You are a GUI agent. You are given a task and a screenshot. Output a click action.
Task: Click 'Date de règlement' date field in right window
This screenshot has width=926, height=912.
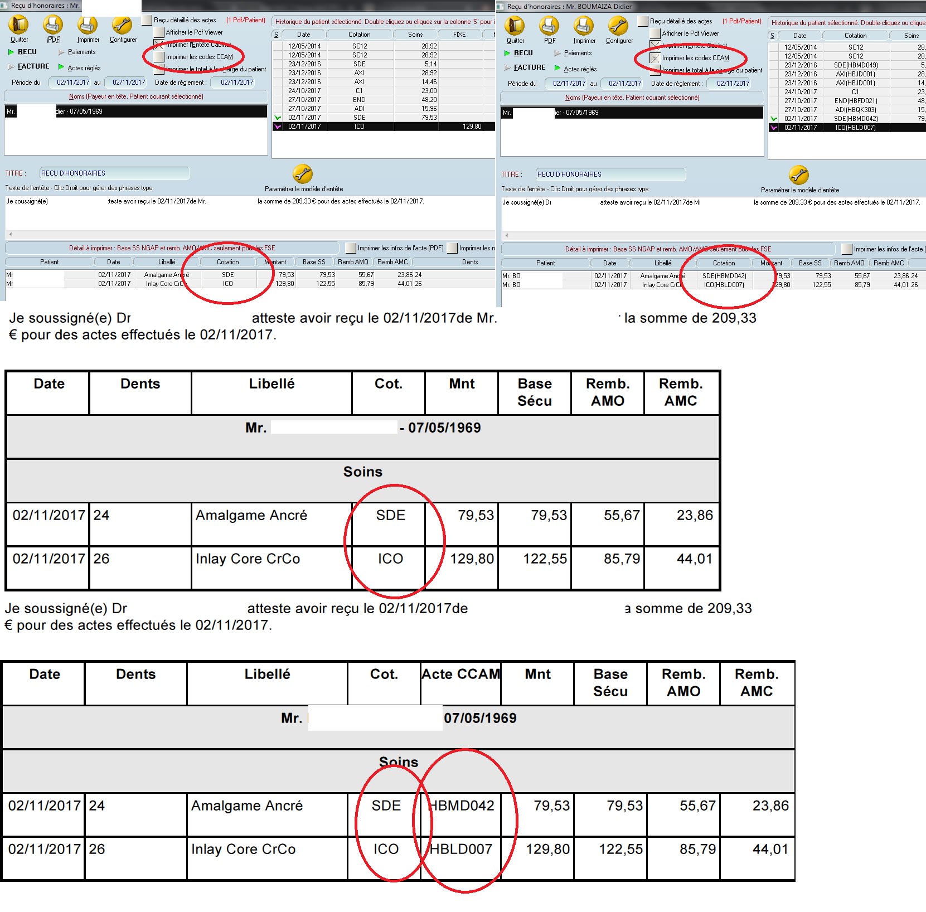pos(733,84)
